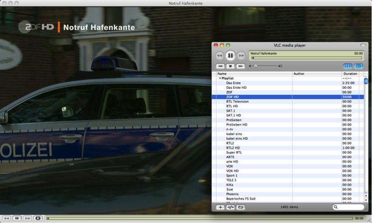The height and width of the screenshot is (223, 372).
Task: Stop playback with the square button
Action: [x=231, y=66]
